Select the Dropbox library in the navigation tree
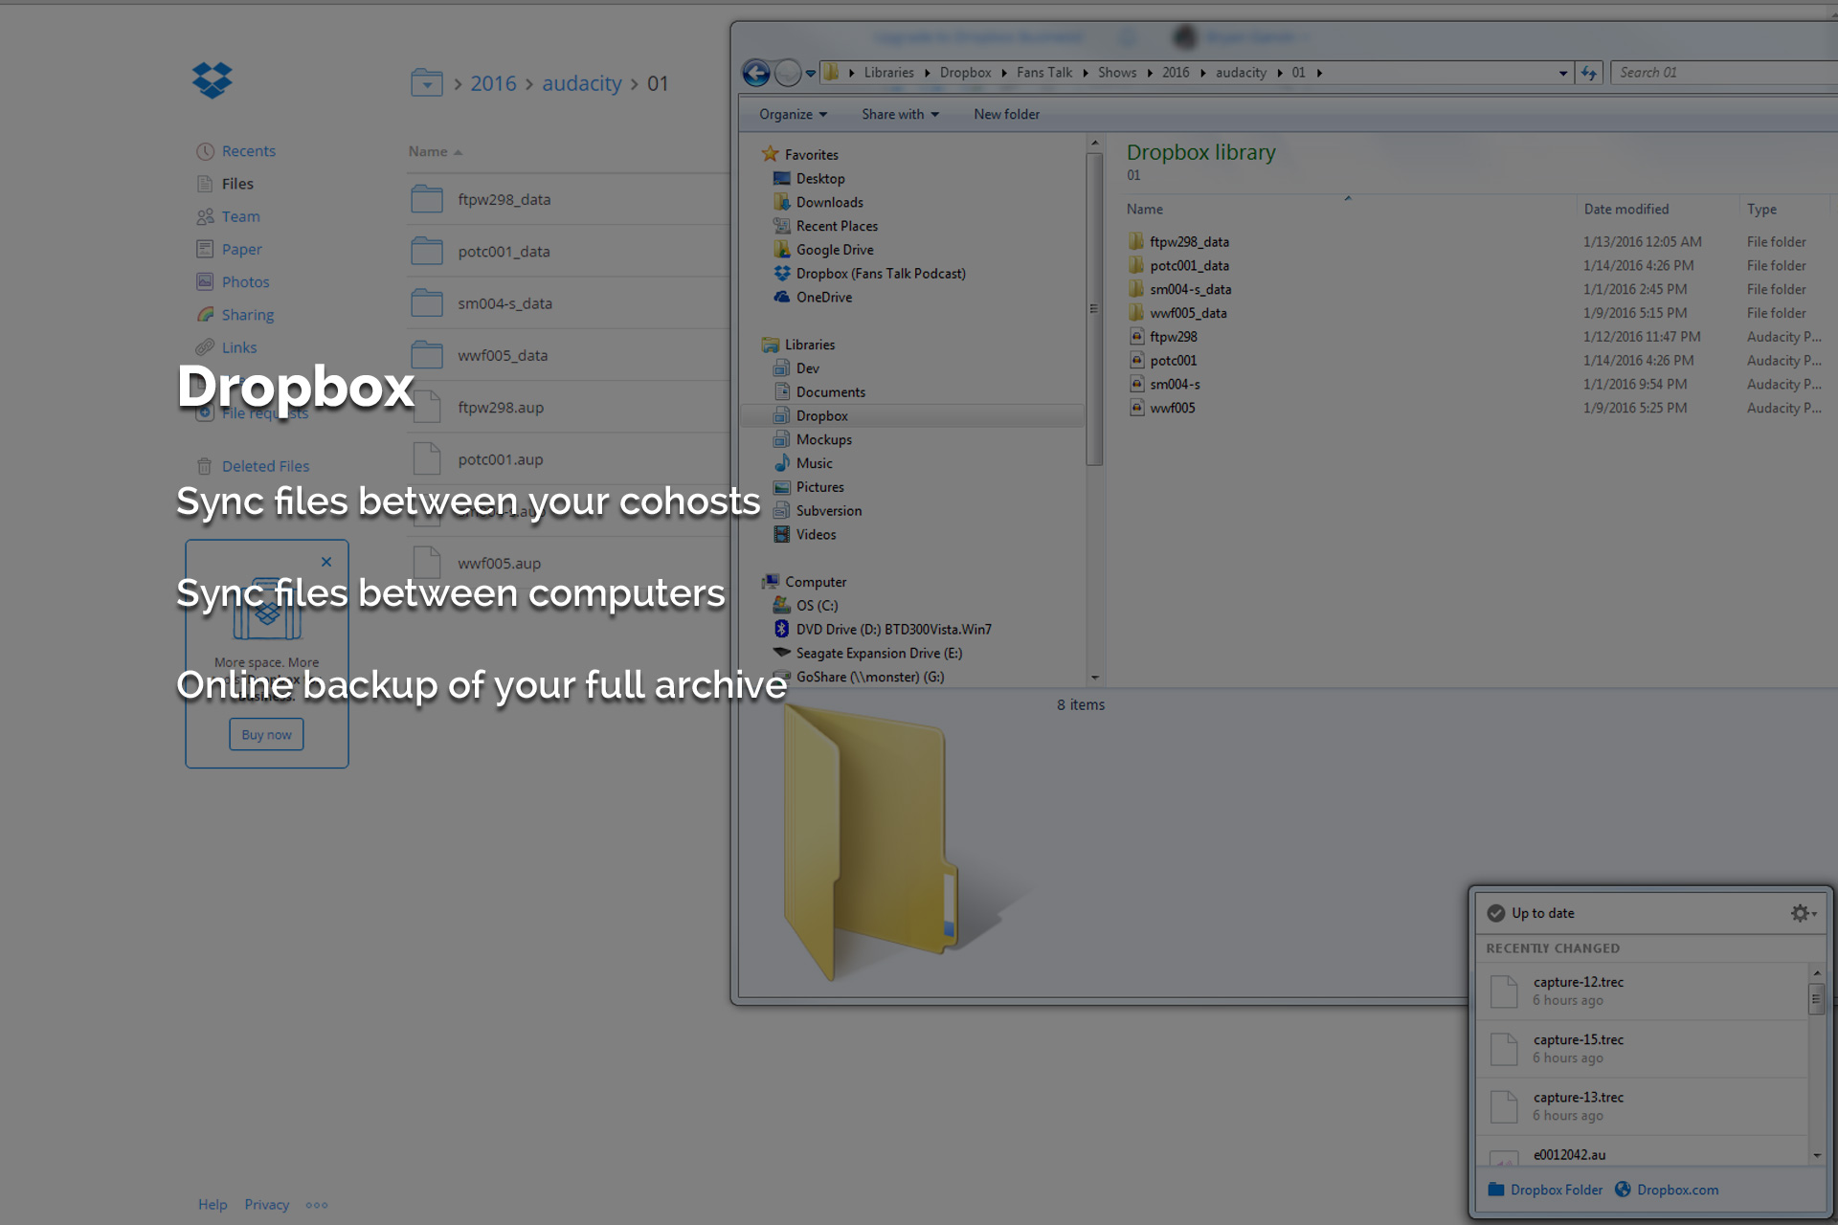This screenshot has height=1225, width=1838. [821, 416]
